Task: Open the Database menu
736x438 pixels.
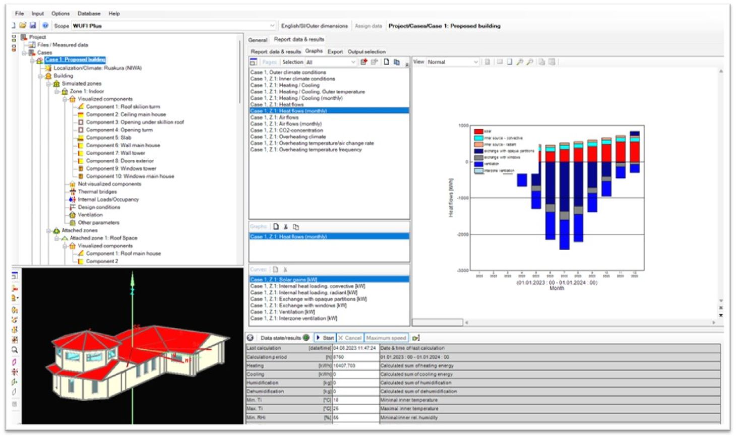Action: click(x=89, y=14)
